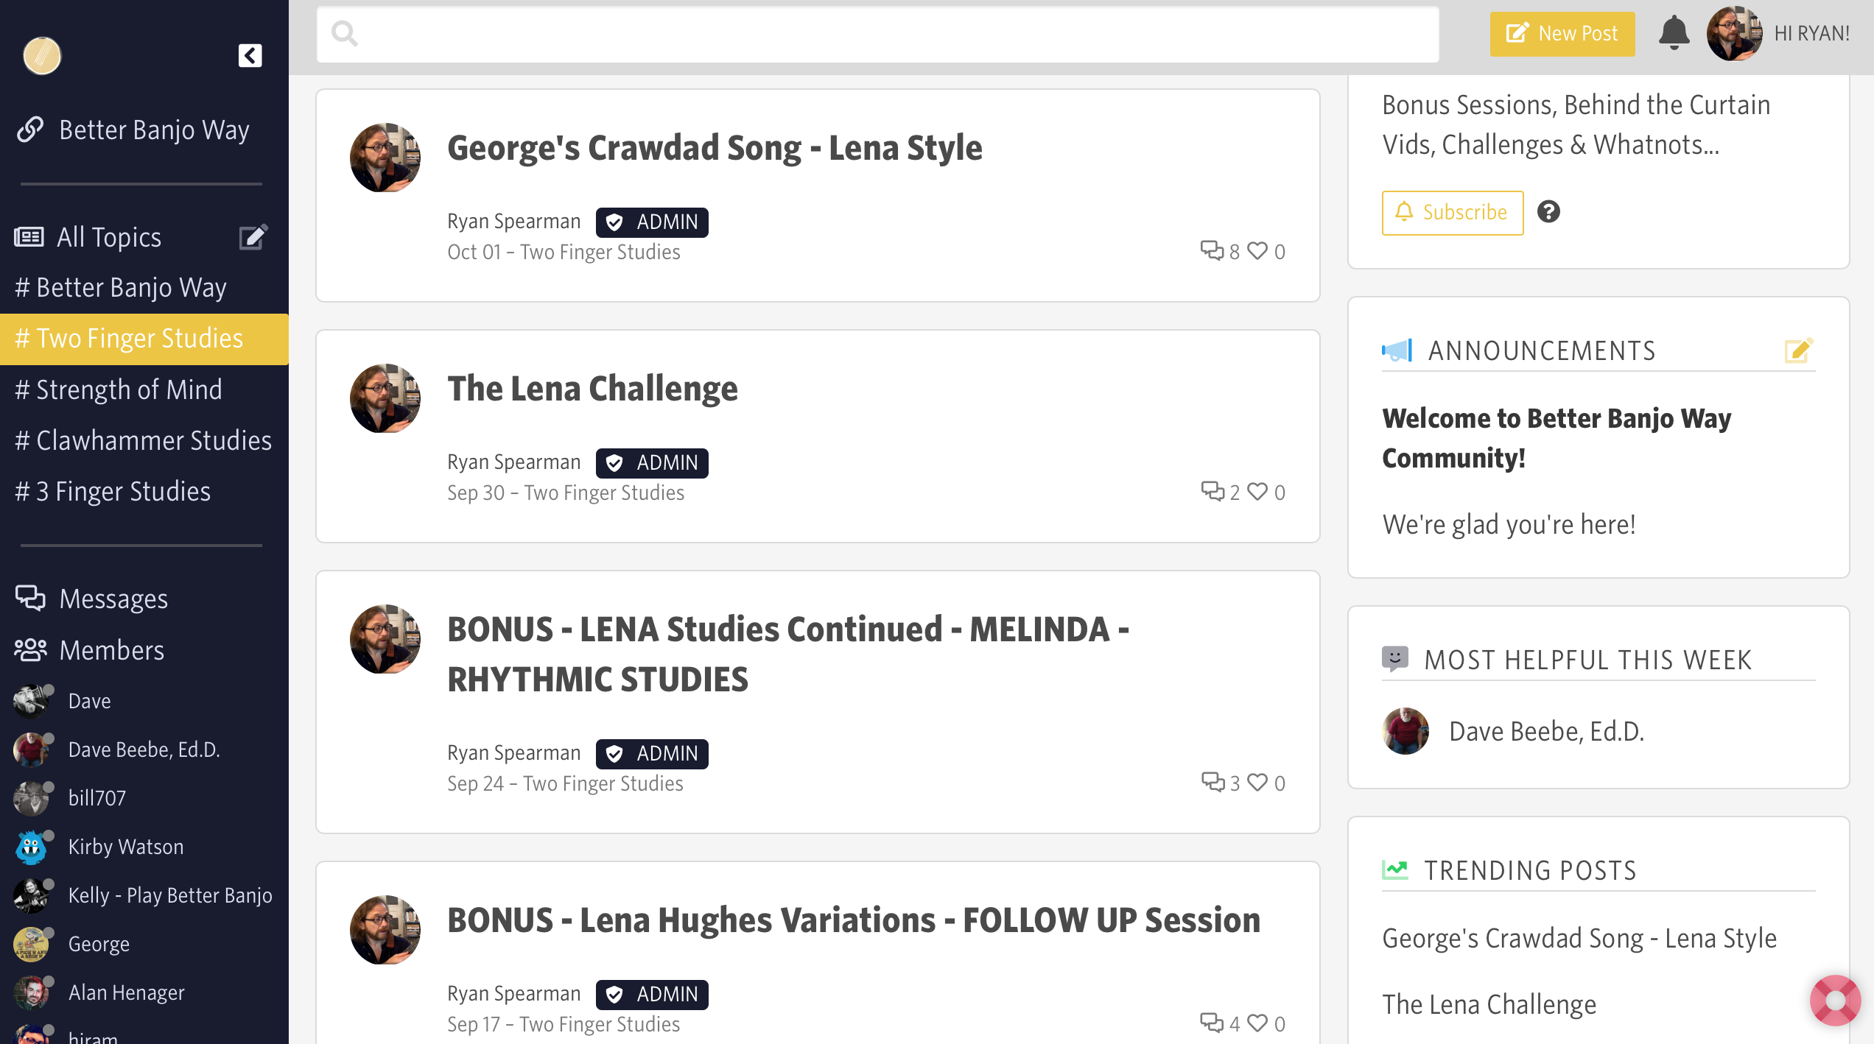Click in the search input field

[x=877, y=34]
